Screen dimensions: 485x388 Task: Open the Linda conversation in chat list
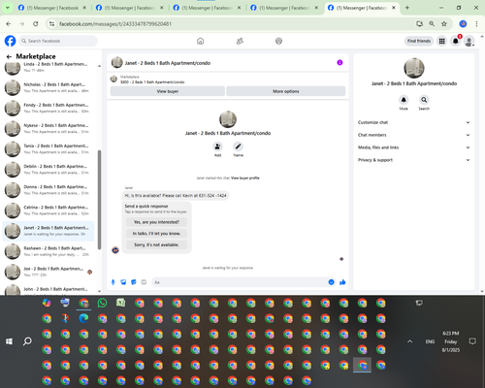pyautogui.click(x=48, y=67)
